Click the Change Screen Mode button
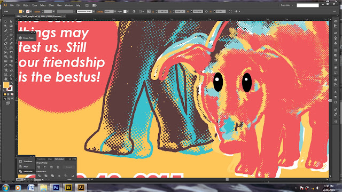The image size is (342, 192). point(8,103)
